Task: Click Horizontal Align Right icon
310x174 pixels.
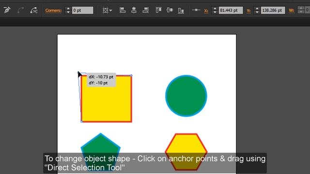Action: coord(145,10)
